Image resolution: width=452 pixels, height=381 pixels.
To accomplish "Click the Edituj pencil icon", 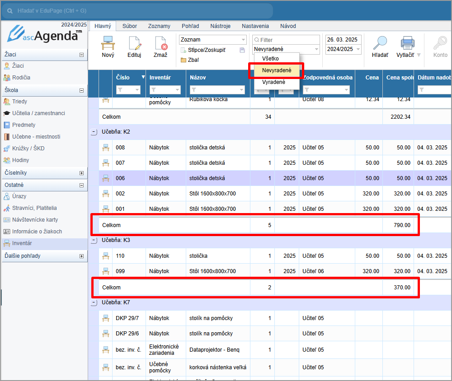I will coord(134,43).
